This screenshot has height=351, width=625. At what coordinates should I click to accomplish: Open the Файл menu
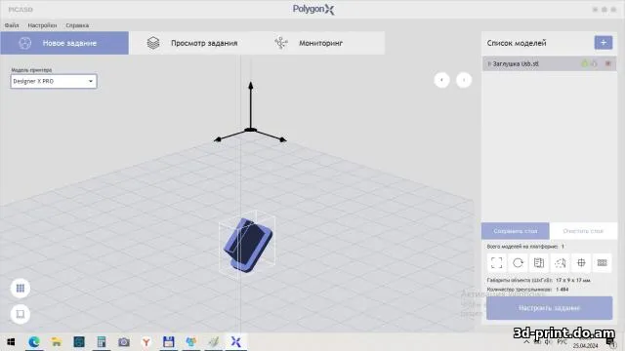pos(12,25)
